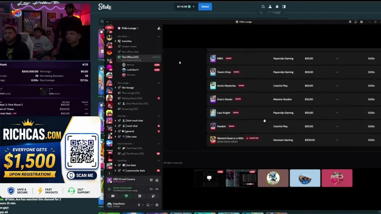Mute the microphone for lospollostv

click(139, 205)
